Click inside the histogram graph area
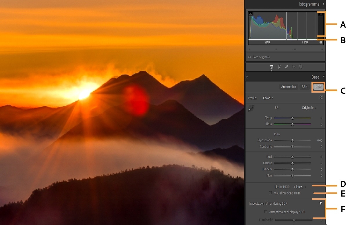The width and height of the screenshot is (348, 225). click(283, 26)
